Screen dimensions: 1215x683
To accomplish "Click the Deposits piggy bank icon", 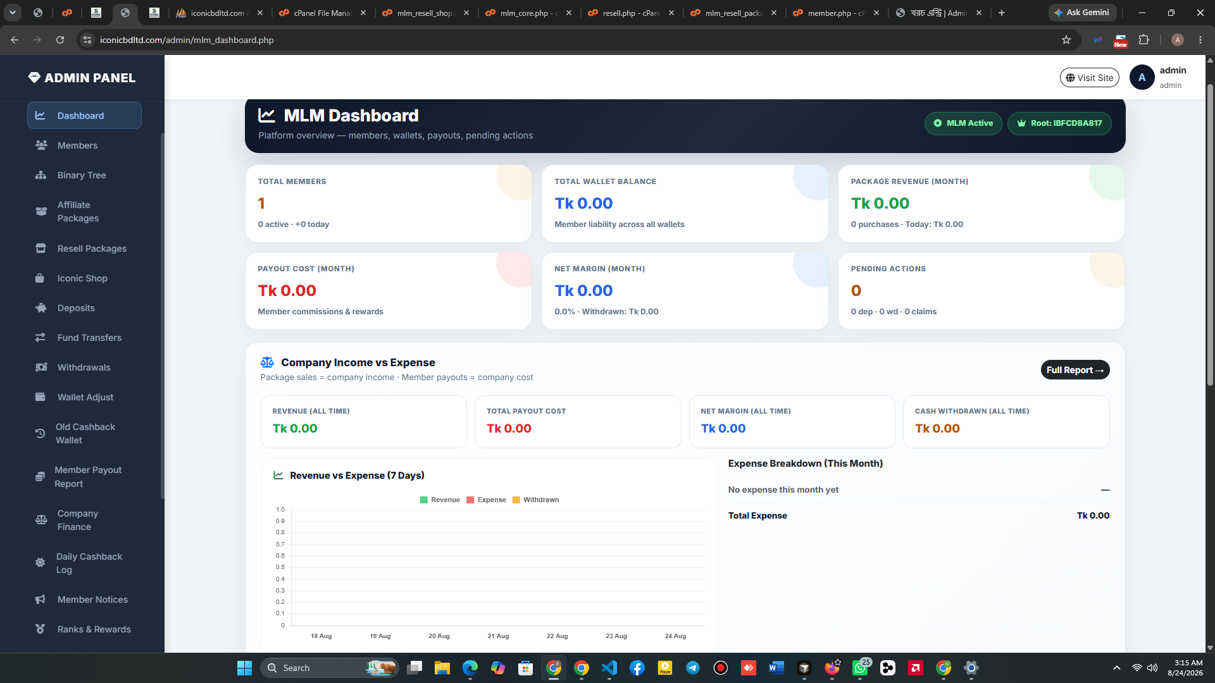I will [x=41, y=308].
